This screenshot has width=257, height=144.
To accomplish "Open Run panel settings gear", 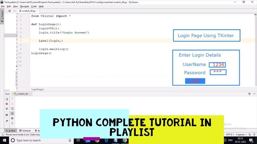I will click(x=249, y=94).
